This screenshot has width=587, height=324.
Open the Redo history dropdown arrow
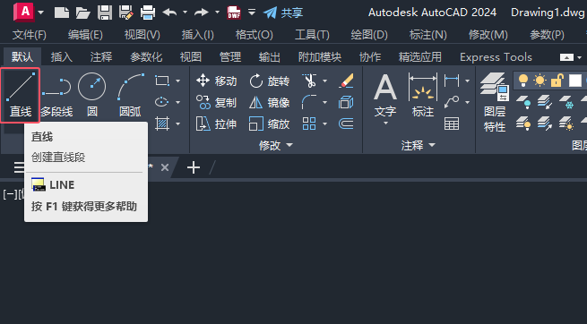(217, 13)
